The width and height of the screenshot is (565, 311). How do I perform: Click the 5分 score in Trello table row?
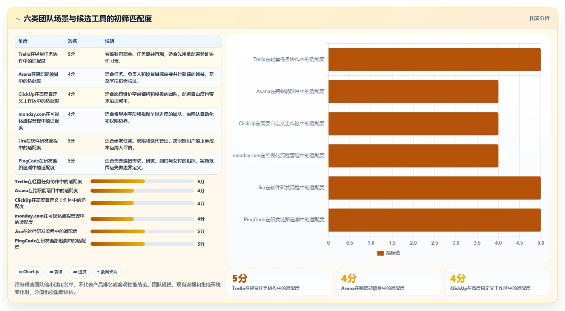coord(71,54)
